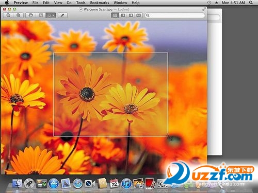258x193 pixels.
Task: Click the search magnifier in toolbar field
Action: 148,15
